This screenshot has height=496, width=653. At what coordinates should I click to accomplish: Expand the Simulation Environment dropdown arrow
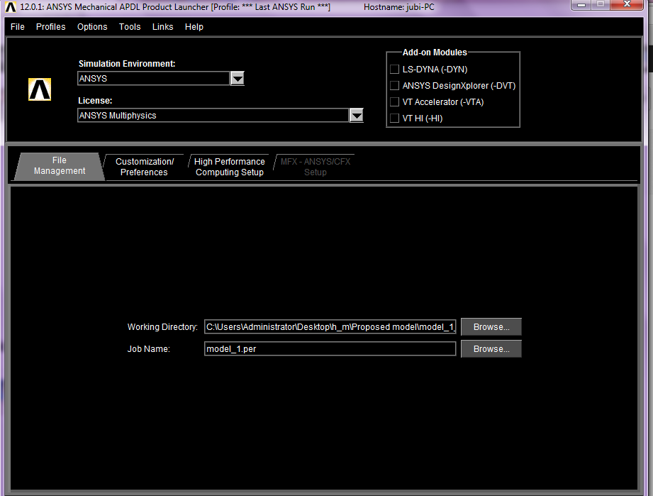coord(238,79)
